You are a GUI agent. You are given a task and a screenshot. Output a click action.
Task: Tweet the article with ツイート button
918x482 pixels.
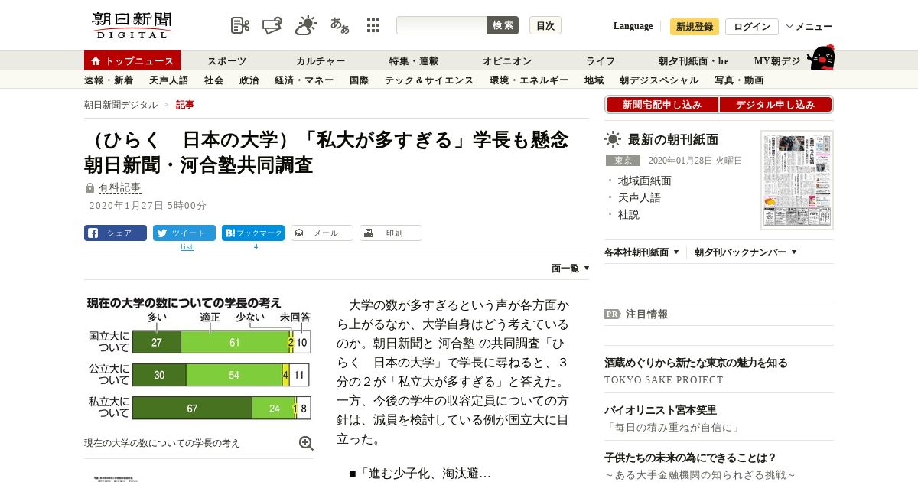tap(184, 233)
